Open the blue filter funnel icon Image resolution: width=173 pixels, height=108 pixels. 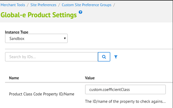tap(116, 57)
